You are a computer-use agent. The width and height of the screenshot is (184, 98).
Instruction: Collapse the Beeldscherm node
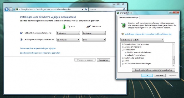[x=123, y=50]
